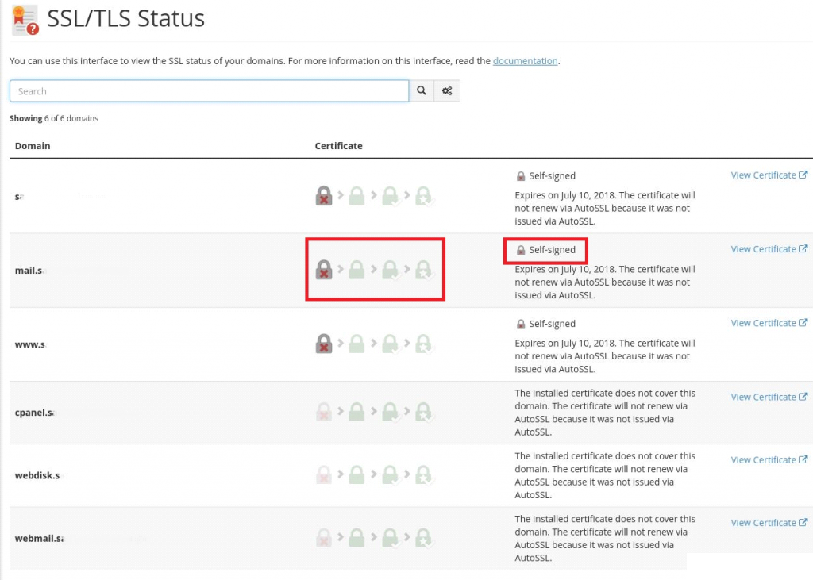This screenshot has width=813, height=580.
Task: Click View Certificate for cpanel domain
Action: coord(769,397)
